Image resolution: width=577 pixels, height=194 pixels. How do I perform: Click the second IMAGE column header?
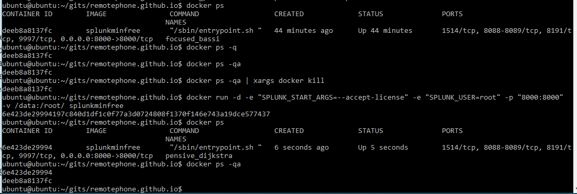96,131
